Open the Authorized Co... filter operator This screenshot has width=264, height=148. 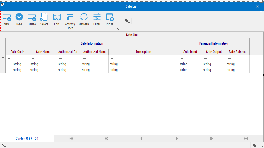click(x=60, y=58)
